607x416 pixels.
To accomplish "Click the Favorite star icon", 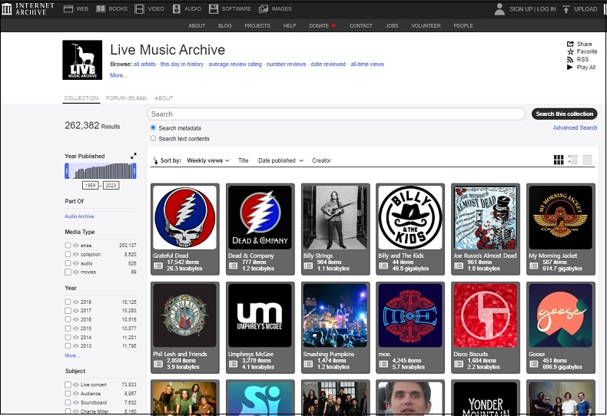I will pos(570,51).
